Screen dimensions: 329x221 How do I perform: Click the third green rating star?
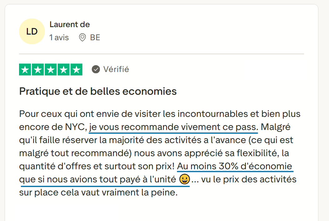[x=51, y=70]
